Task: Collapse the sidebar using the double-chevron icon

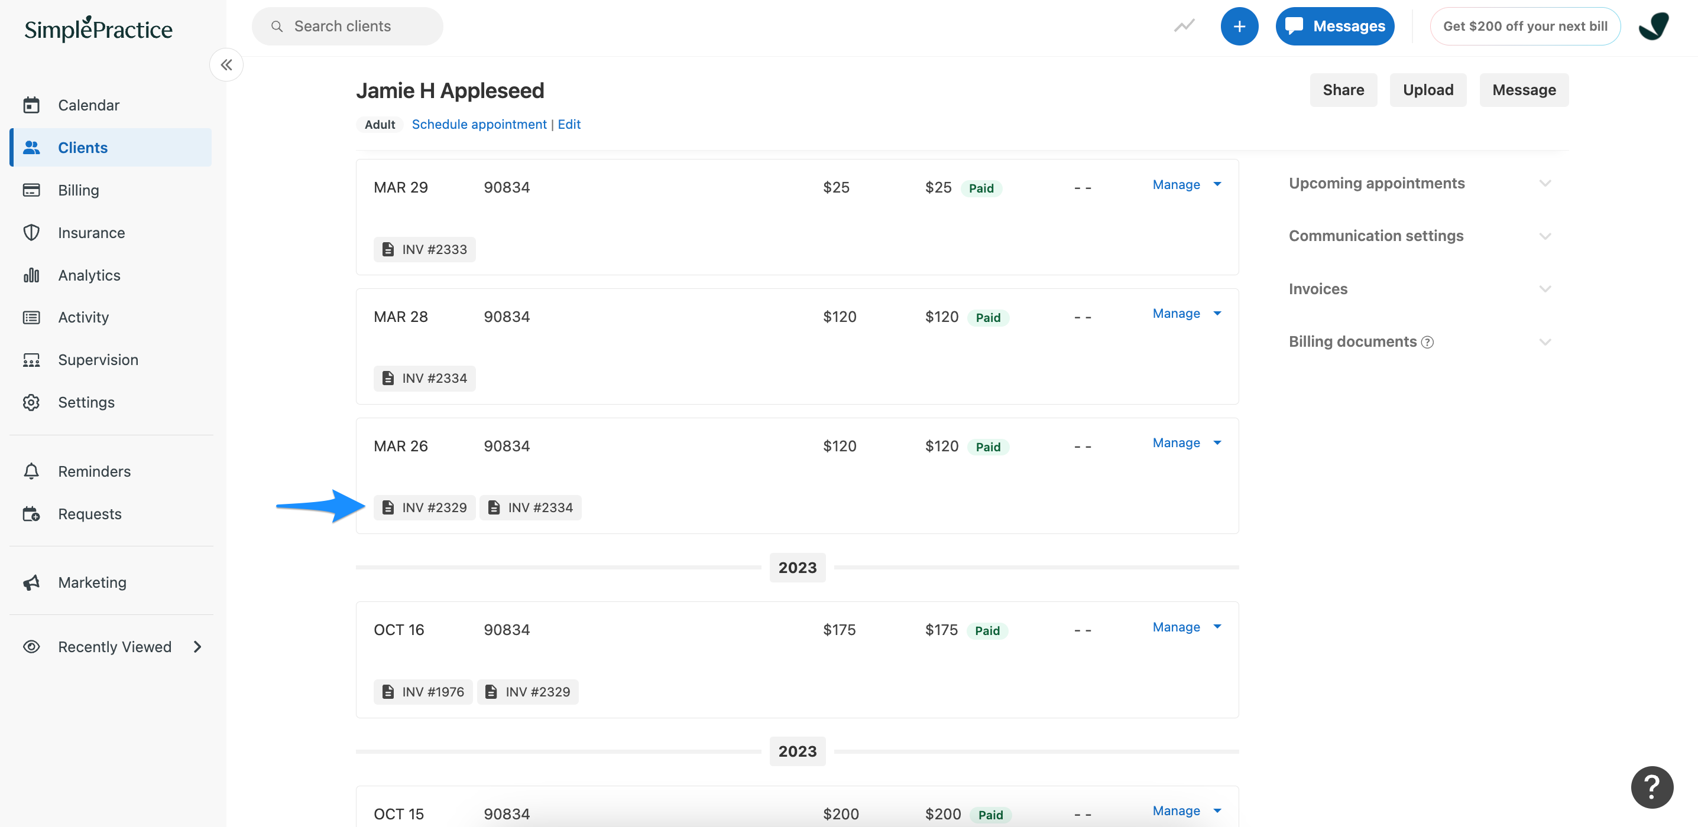Action: 226,64
